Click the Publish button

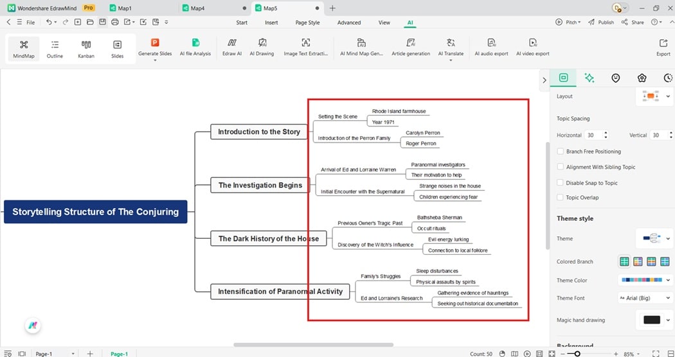coord(601,22)
